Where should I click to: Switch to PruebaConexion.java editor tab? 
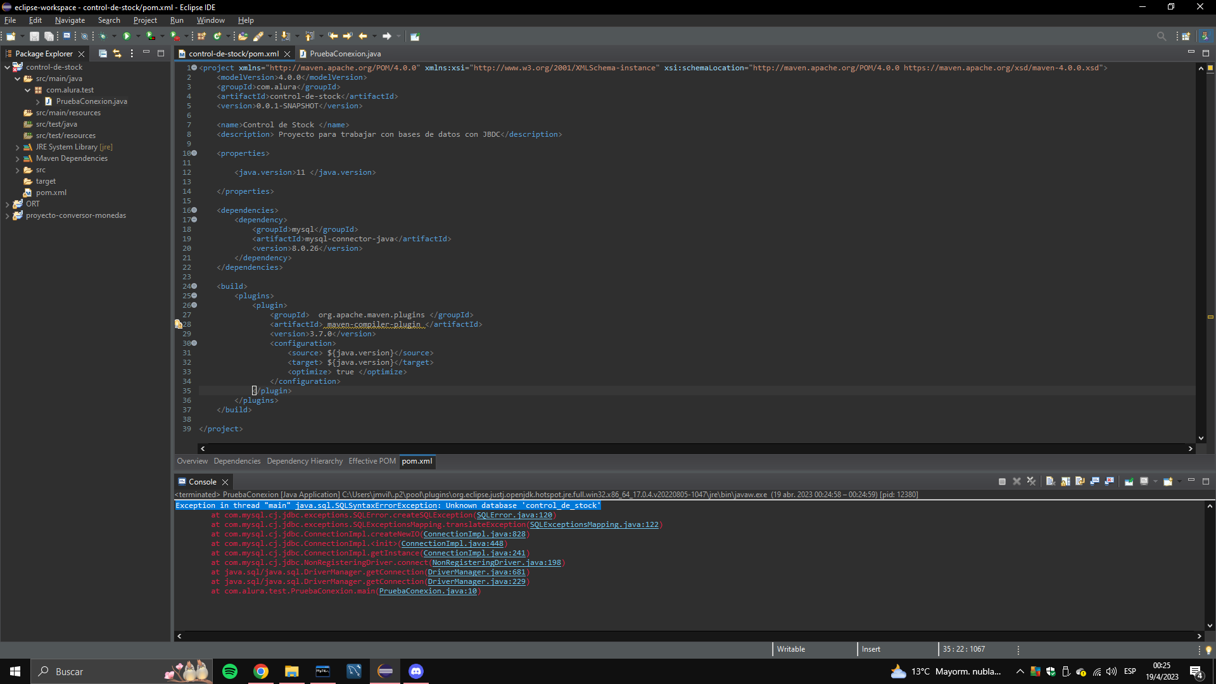pyautogui.click(x=345, y=54)
